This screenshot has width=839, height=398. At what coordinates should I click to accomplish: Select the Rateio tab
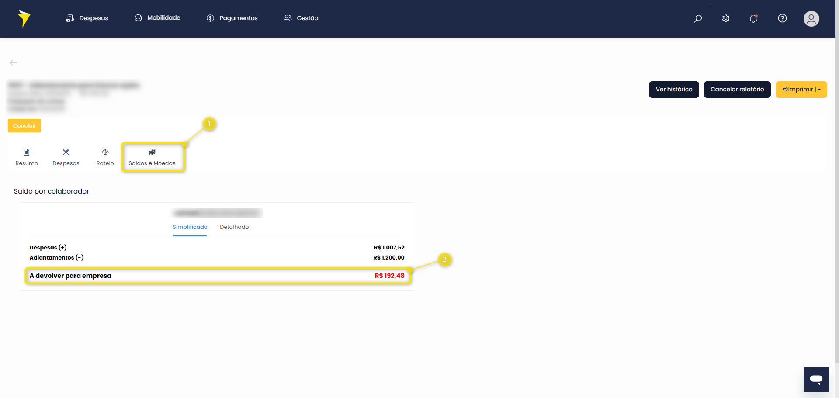coord(105,157)
